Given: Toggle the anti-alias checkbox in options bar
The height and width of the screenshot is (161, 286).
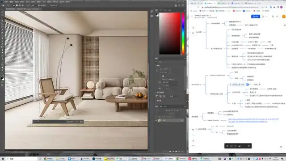Looking at the screenshot, I should pos(39,5).
